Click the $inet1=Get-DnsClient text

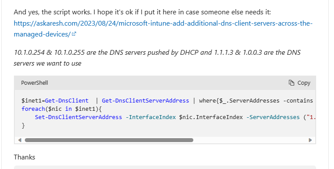[x=55, y=100]
